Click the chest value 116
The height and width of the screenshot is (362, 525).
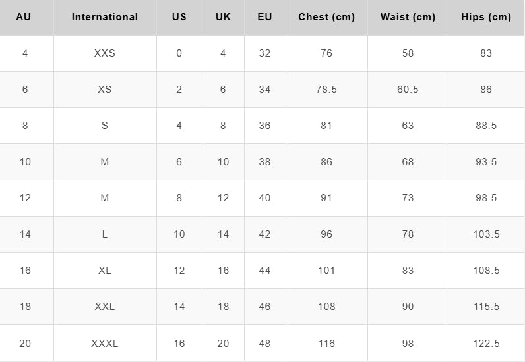pos(326,344)
